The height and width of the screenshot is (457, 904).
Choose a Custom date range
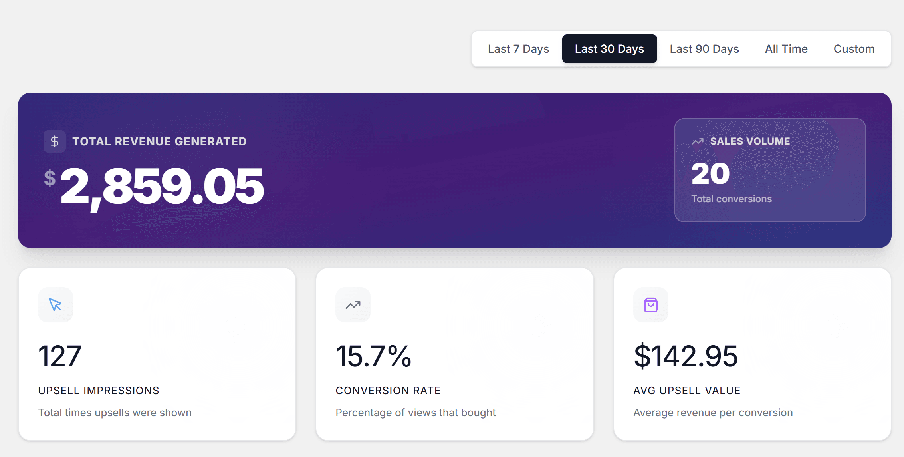854,49
